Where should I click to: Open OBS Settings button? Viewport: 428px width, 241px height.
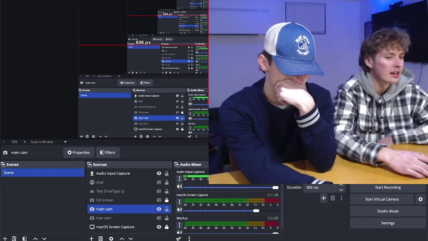click(388, 223)
